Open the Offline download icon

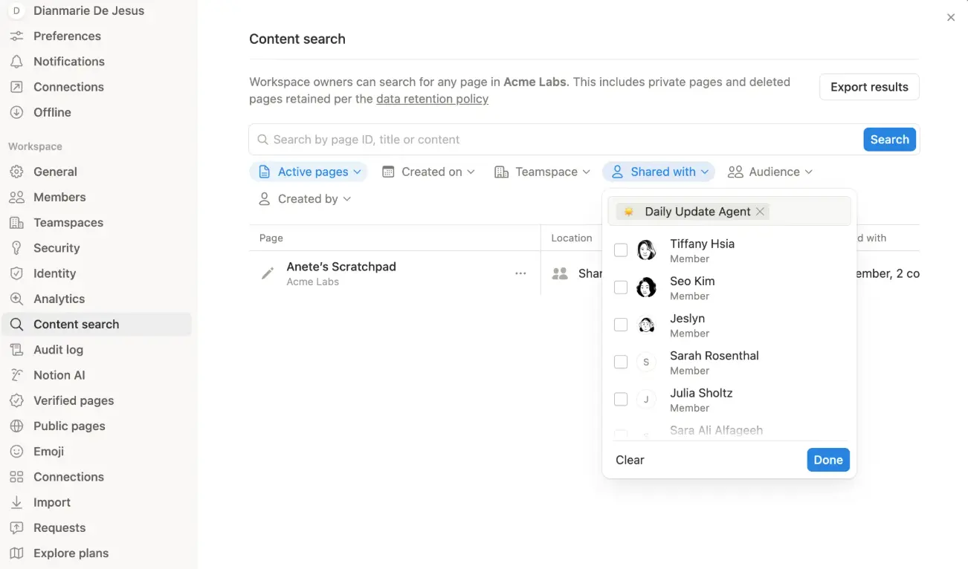[16, 112]
